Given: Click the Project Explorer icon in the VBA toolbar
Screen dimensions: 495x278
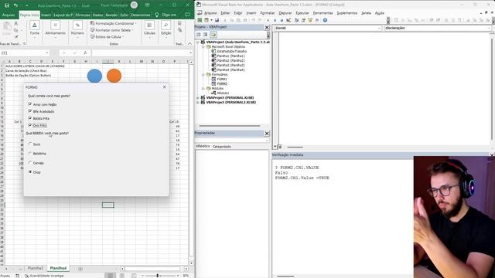Looking at the screenshot, I should coord(296,20).
